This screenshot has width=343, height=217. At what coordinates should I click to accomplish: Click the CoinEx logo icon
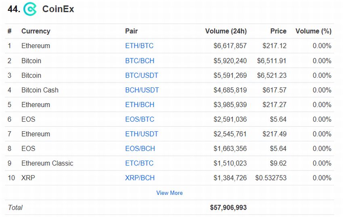30,9
